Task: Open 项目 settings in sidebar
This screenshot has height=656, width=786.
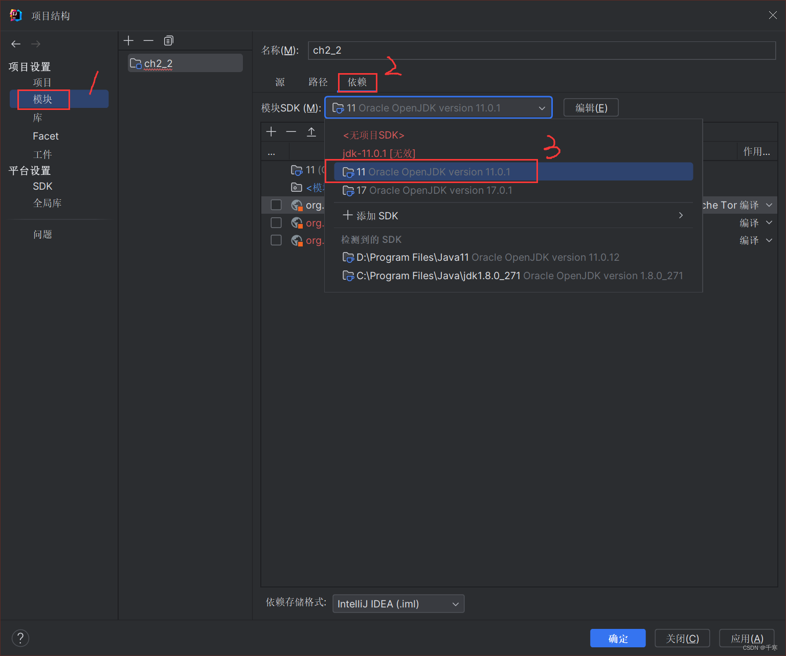Action: coord(42,82)
